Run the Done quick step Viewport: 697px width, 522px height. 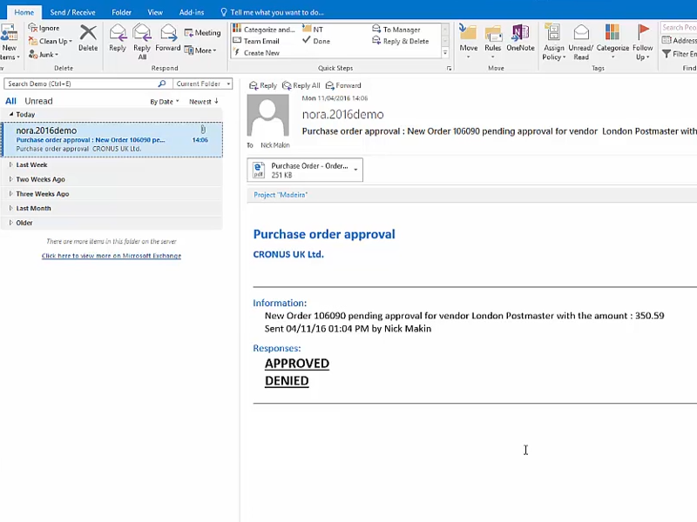(316, 41)
